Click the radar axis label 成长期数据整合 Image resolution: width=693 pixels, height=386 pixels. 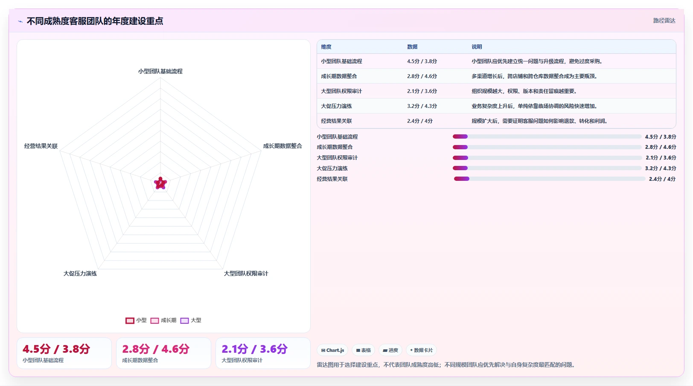(282, 146)
